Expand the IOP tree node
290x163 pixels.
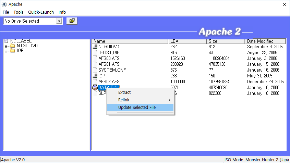(x=6, y=51)
